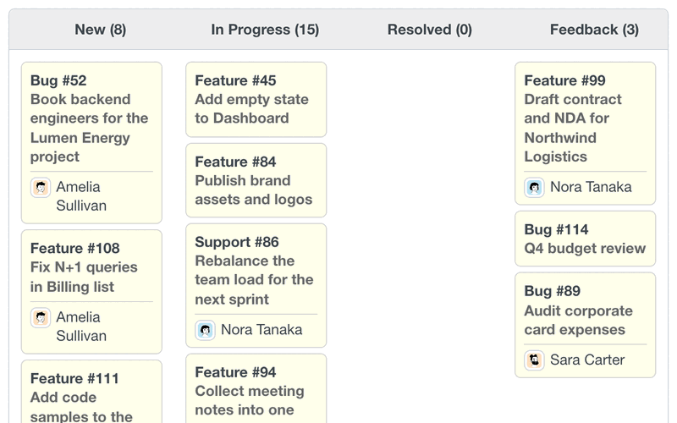Select 'Book backend engineers for the Lumen Energy project' text

coord(90,129)
